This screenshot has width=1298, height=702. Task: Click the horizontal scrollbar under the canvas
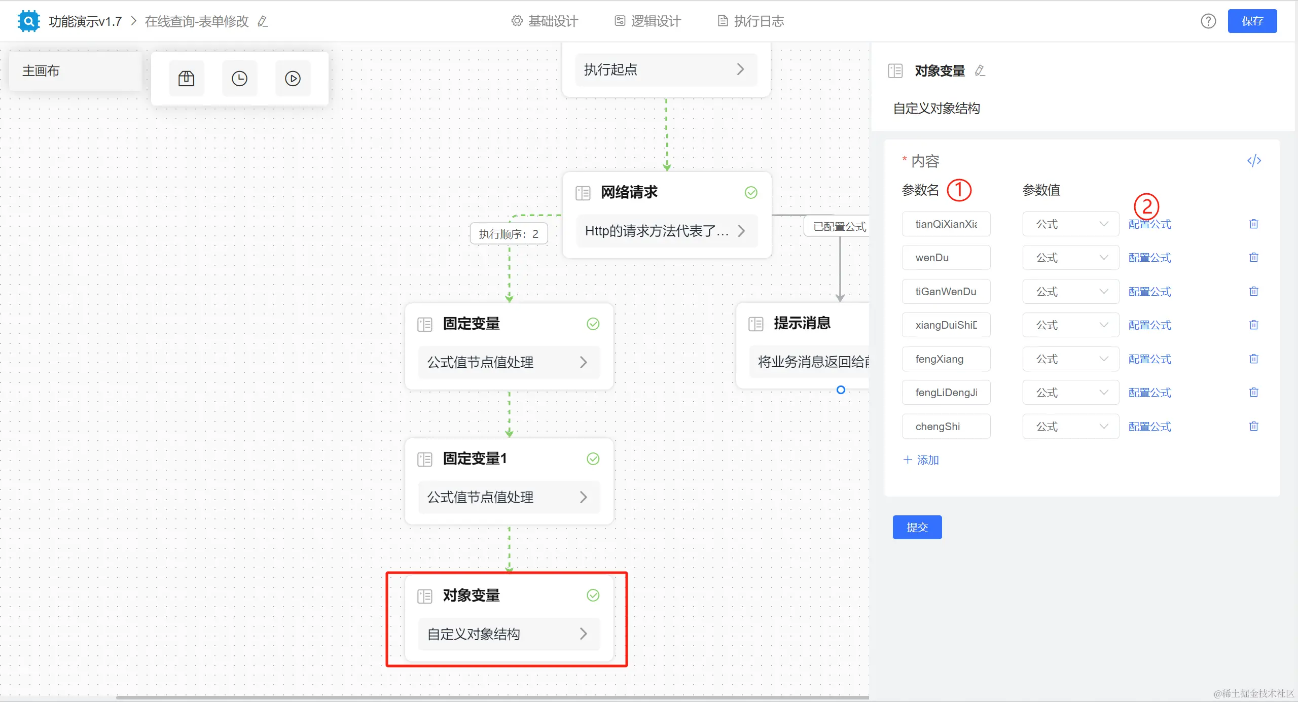[x=492, y=697]
